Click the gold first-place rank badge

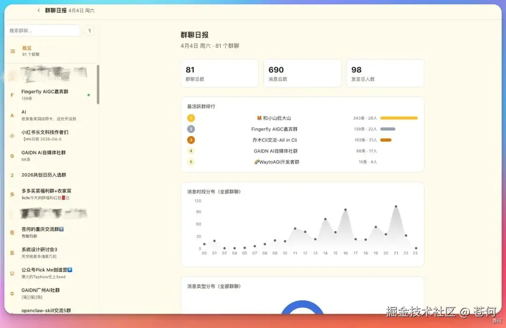coord(191,118)
